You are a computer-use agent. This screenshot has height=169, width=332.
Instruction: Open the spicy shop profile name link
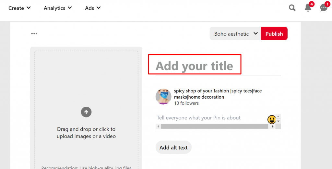click(x=218, y=94)
